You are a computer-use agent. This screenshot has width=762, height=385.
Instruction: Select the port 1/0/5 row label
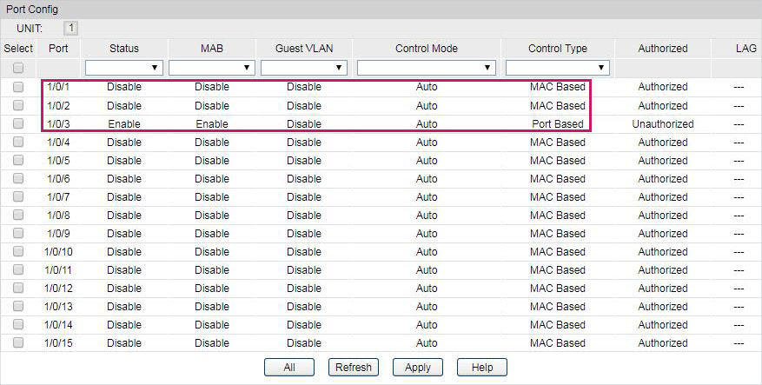(x=58, y=160)
